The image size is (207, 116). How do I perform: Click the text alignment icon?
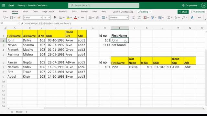(x=90, y=17)
